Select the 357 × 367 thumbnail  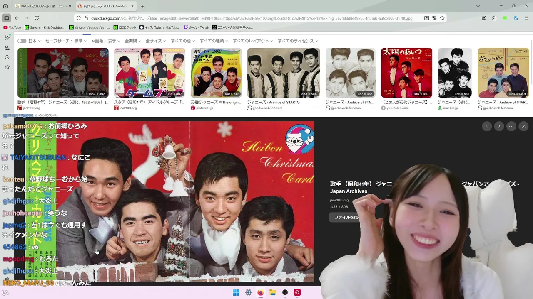(x=350, y=73)
